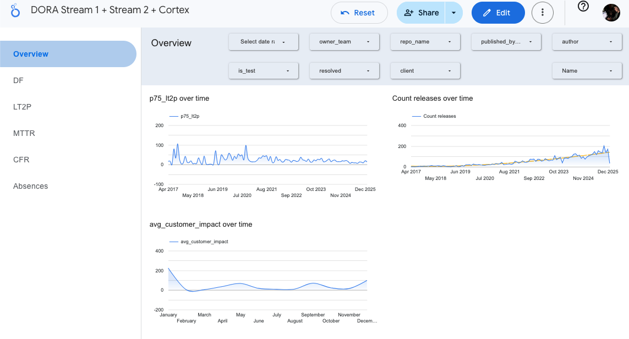
Task: Open the author filter dropdown
Action: [587, 41]
